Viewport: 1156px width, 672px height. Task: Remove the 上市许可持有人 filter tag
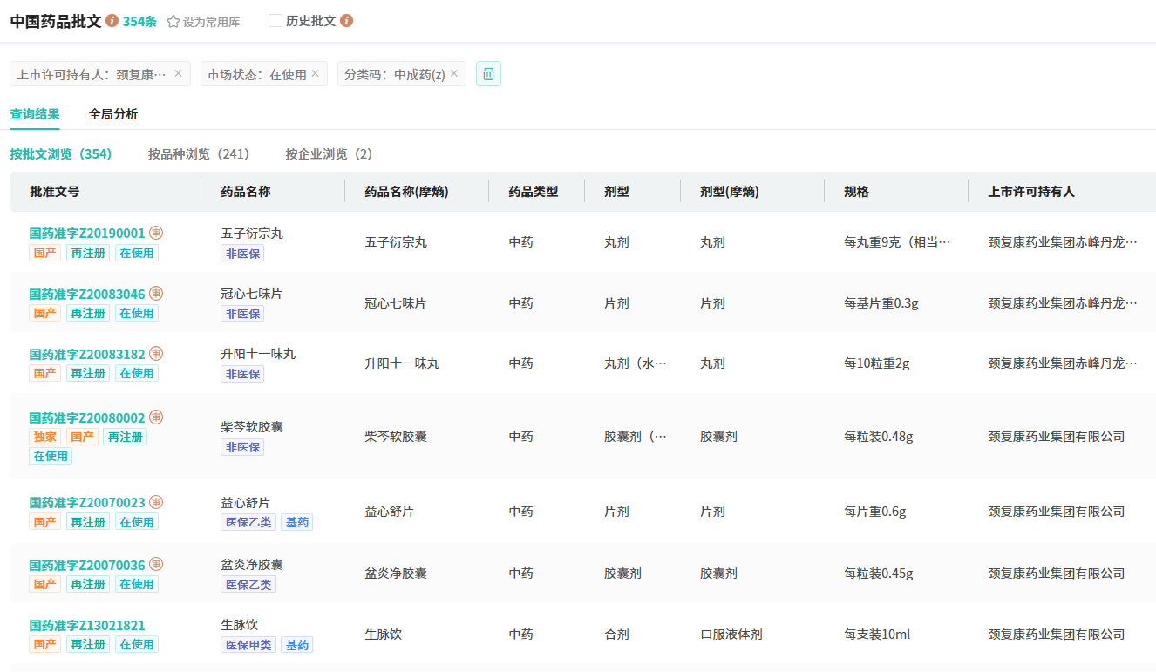point(179,74)
